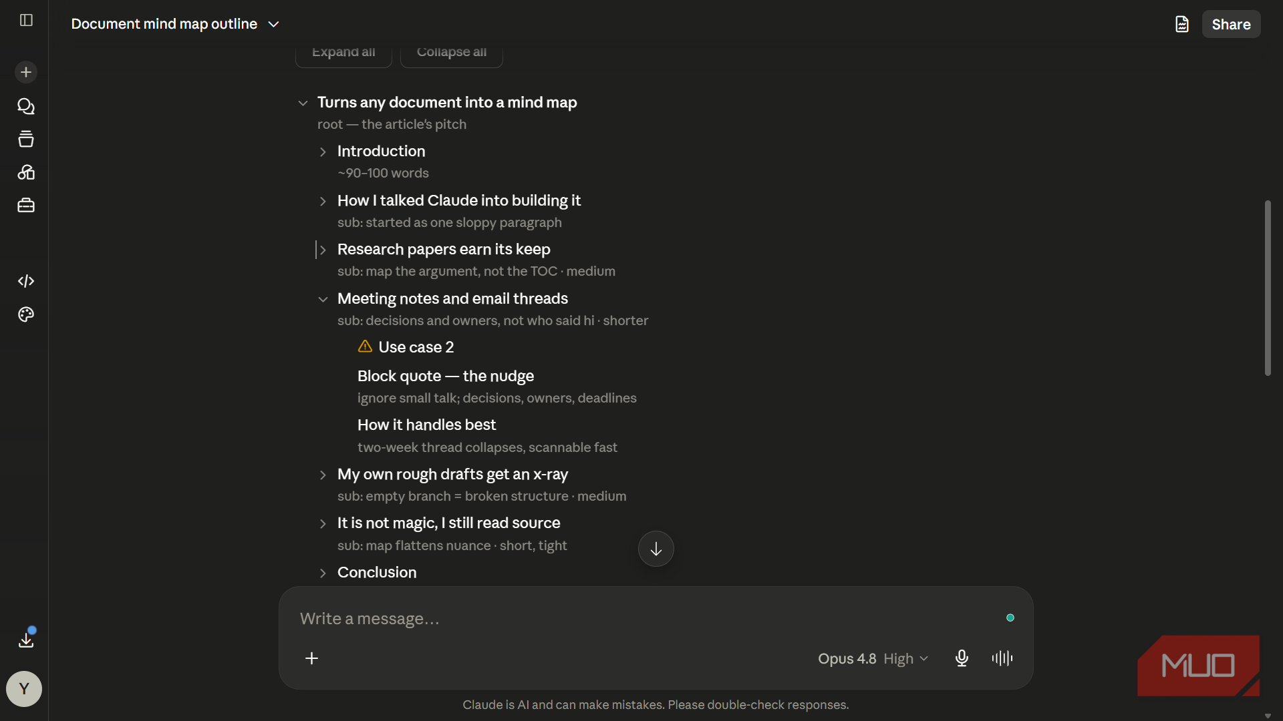Image resolution: width=1283 pixels, height=721 pixels.
Task: Click the Write a message input field
Action: point(641,619)
